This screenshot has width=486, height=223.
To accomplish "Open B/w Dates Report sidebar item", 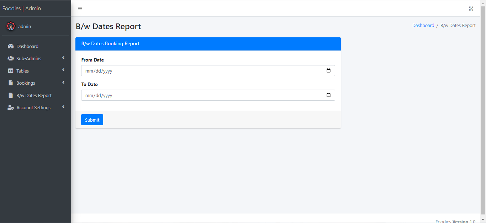I will [34, 95].
